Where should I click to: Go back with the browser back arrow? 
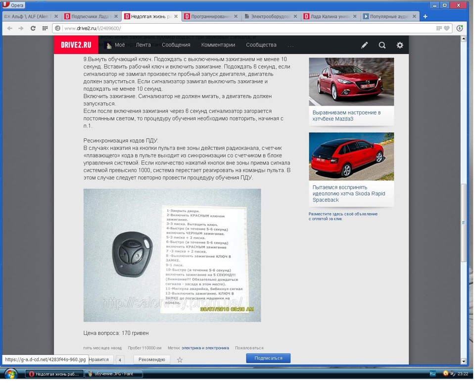pos(10,28)
